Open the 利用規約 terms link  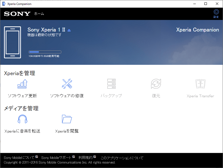pyautogui.click(x=85, y=157)
